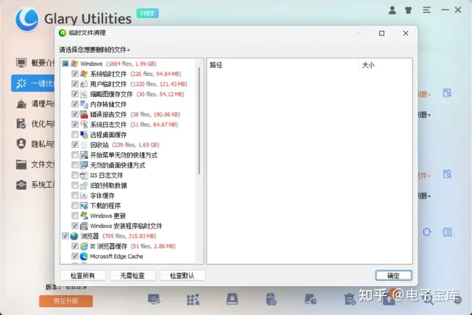Toggle 内存转储文件 checkbox
Image resolution: width=472 pixels, height=315 pixels.
click(x=75, y=104)
